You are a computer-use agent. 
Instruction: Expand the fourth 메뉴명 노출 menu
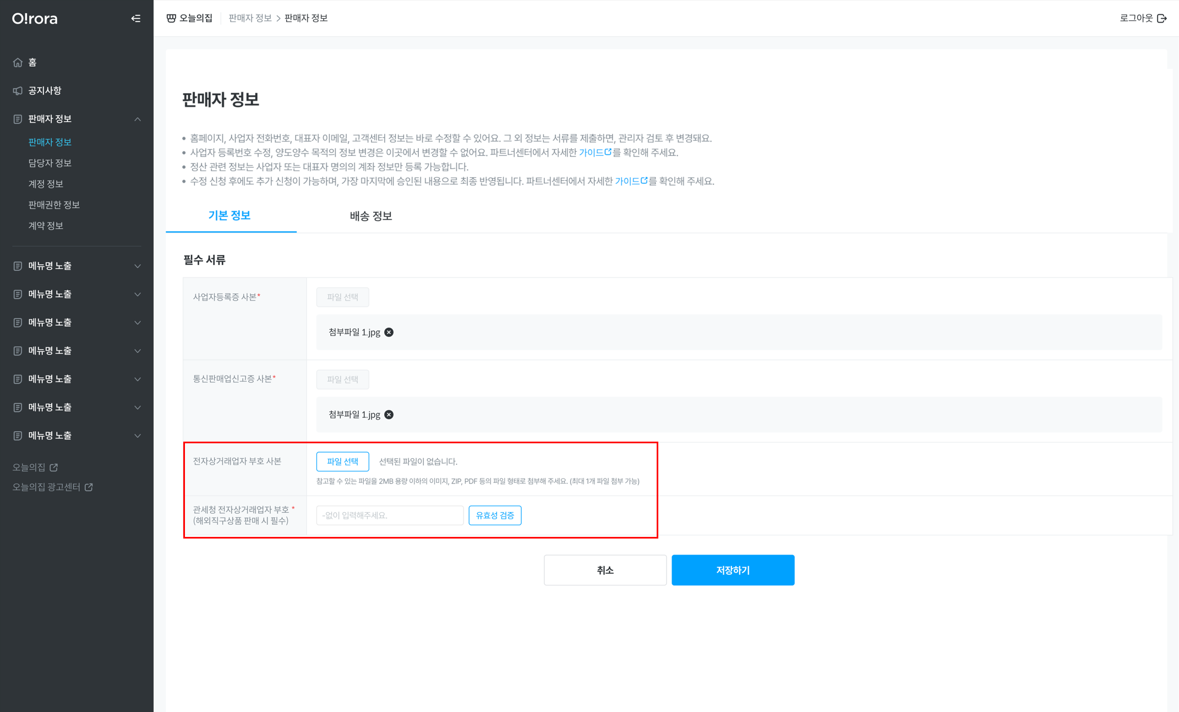[x=138, y=351]
